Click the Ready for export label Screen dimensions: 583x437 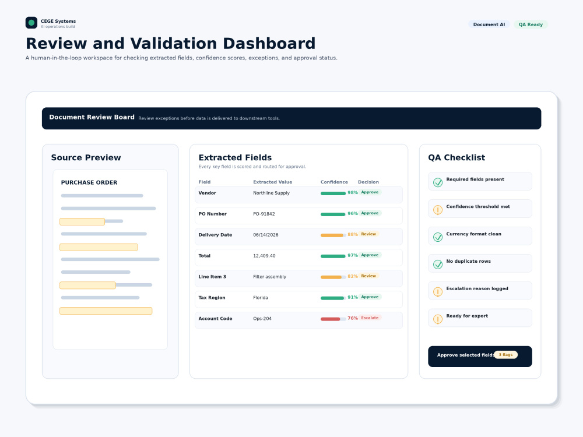click(467, 316)
